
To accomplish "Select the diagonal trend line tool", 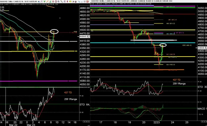I will (62, 2).
